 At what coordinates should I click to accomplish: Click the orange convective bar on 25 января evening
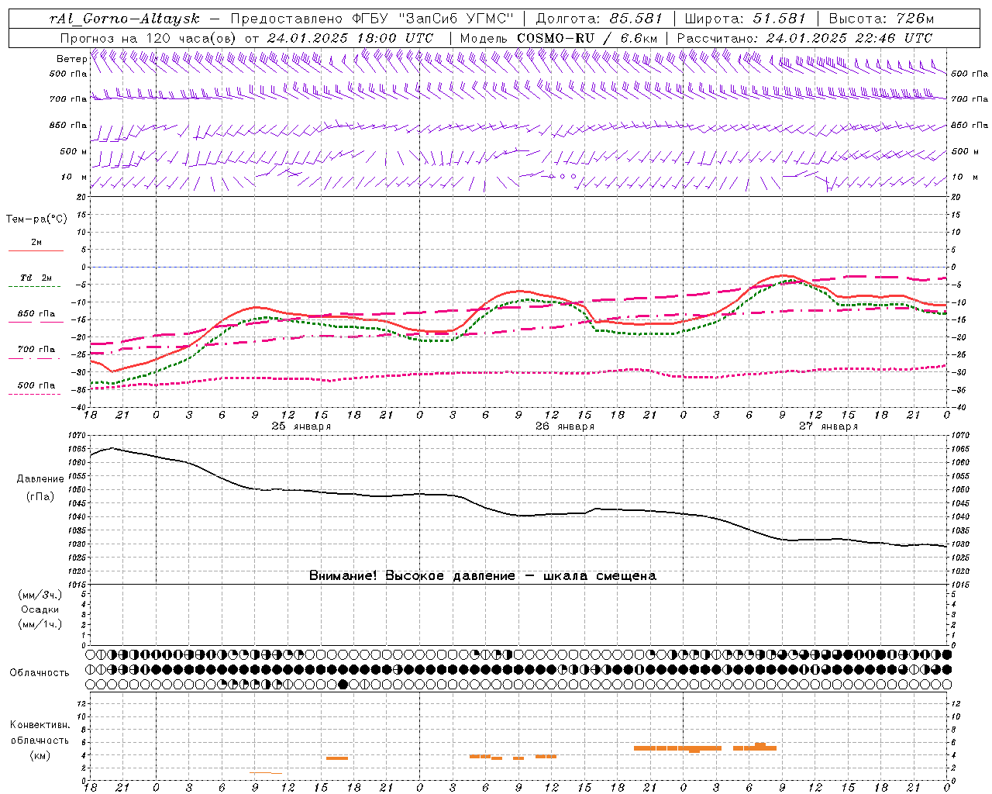(337, 758)
